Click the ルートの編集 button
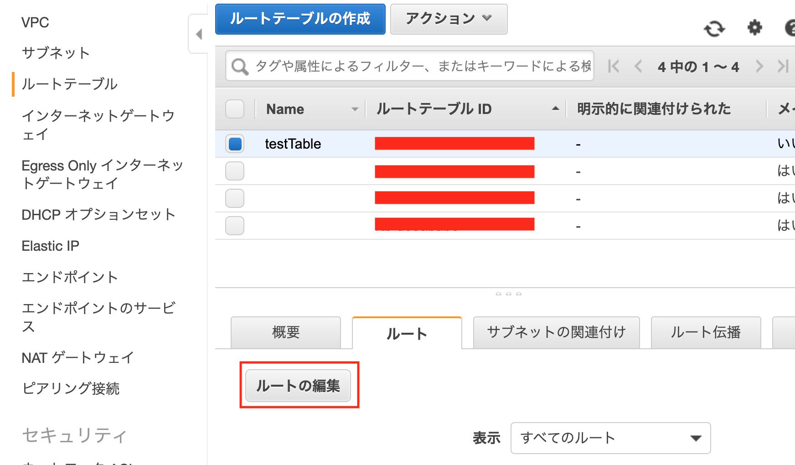This screenshot has height=465, width=795. (x=298, y=386)
